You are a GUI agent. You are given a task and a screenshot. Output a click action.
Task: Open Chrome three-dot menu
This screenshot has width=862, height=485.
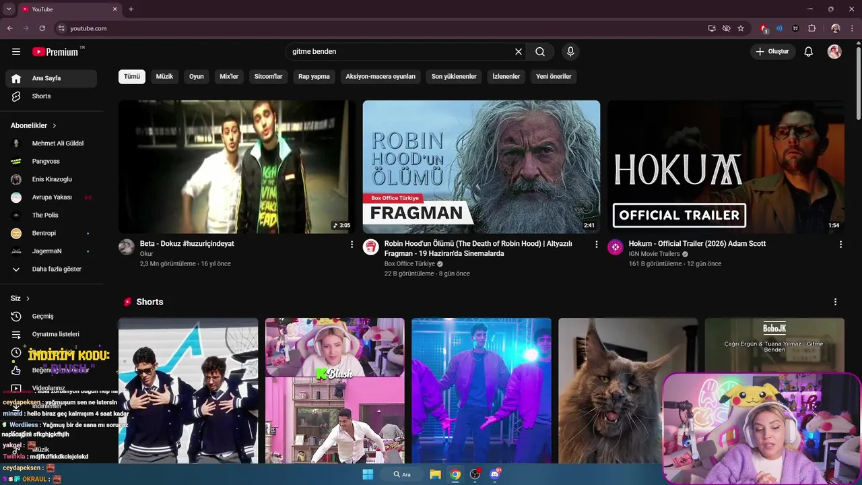tap(853, 28)
